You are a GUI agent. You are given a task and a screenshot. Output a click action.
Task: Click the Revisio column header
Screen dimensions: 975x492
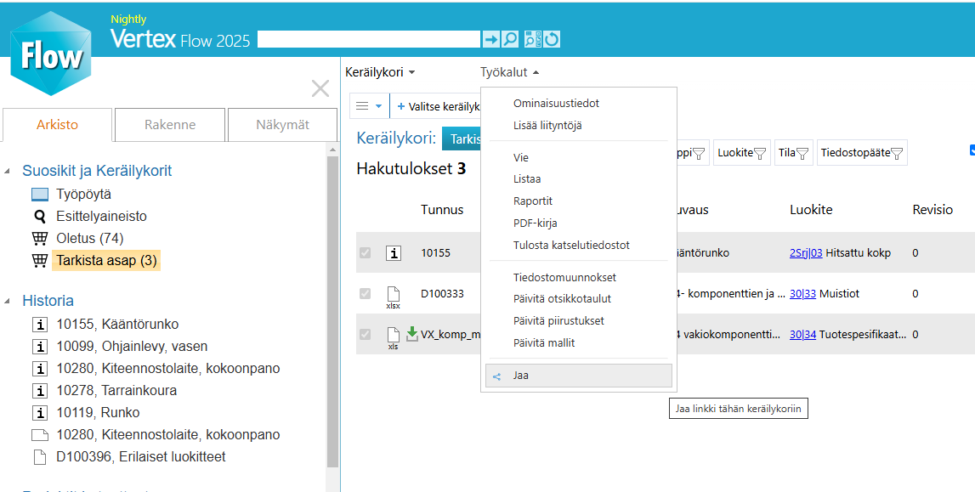pos(932,210)
